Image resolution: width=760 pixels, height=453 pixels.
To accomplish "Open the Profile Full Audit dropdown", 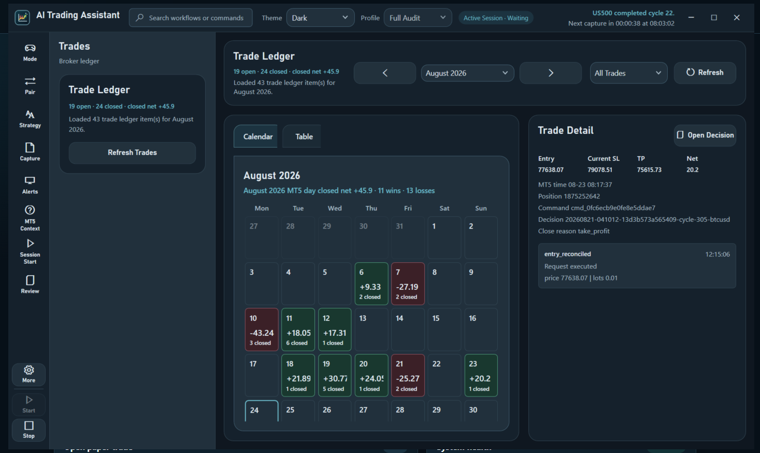I will [418, 18].
